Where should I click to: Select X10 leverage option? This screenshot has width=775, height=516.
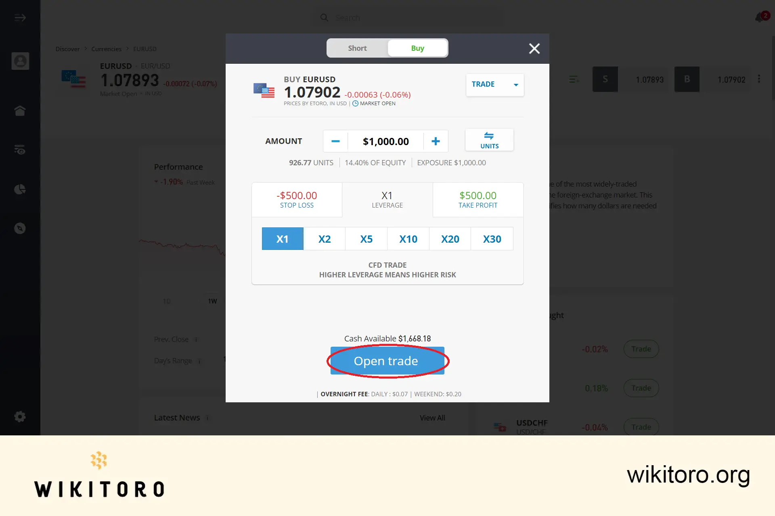click(408, 238)
